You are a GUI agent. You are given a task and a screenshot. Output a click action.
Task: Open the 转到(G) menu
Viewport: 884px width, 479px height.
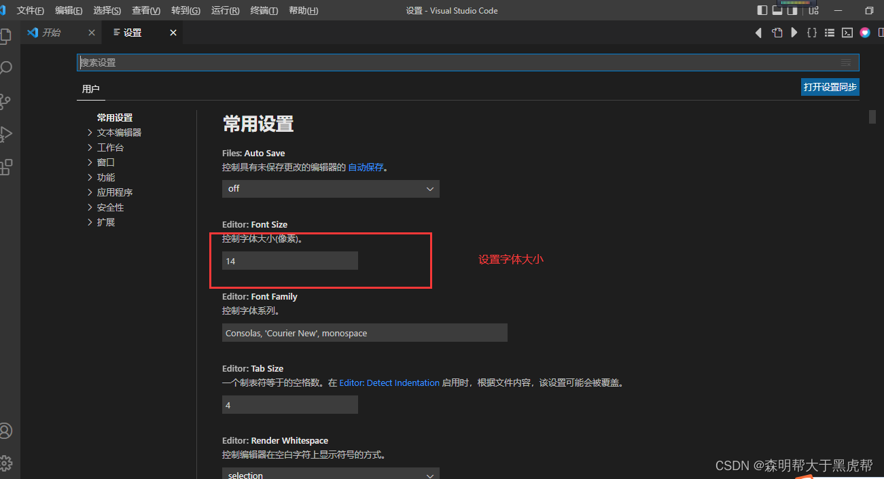pos(185,11)
